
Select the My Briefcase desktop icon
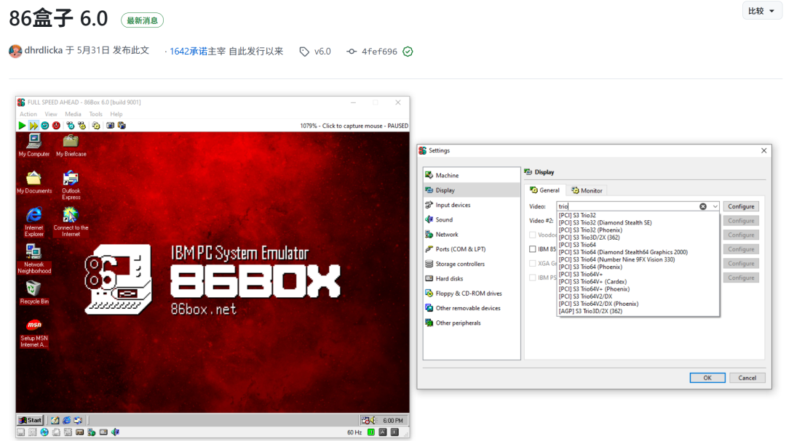[x=71, y=145]
